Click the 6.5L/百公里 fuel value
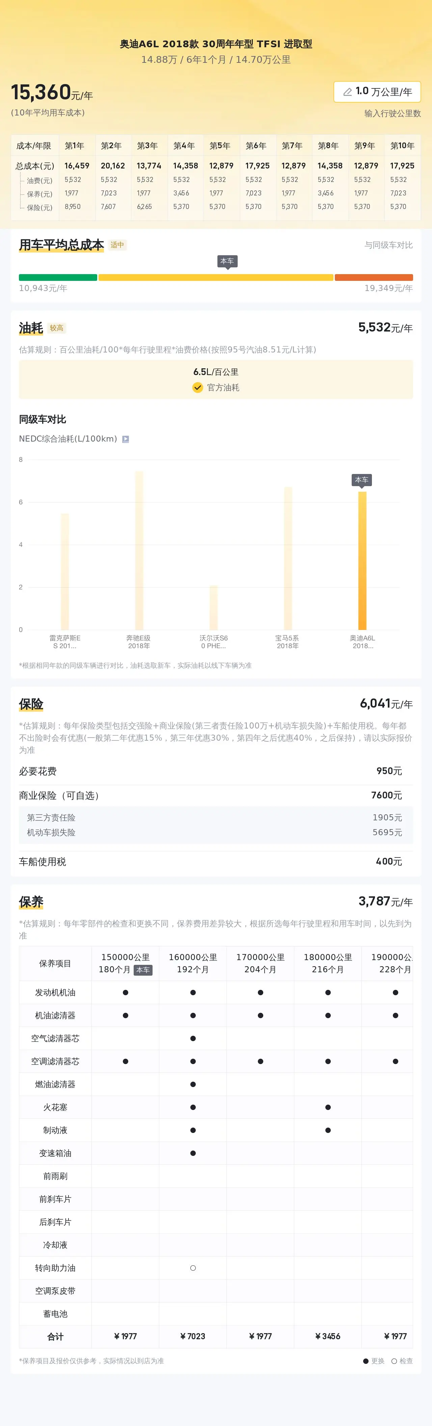 coord(216,372)
